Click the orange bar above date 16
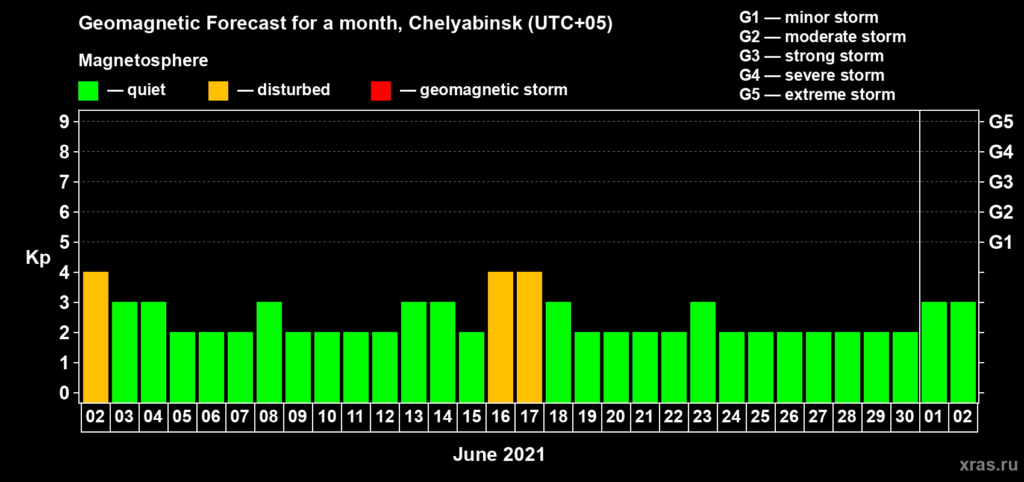1024x482 pixels. coord(501,337)
